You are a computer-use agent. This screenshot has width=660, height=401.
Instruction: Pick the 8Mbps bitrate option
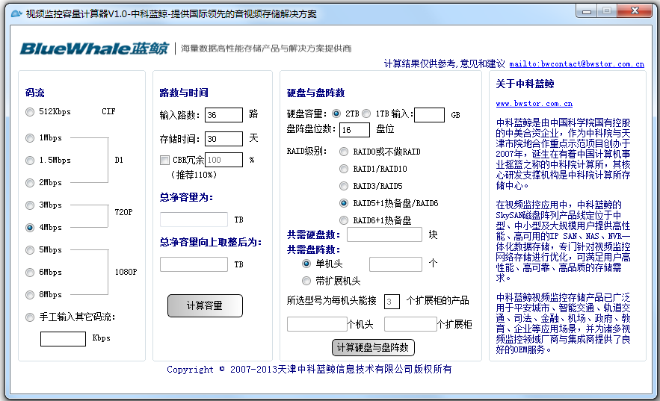[30, 295]
